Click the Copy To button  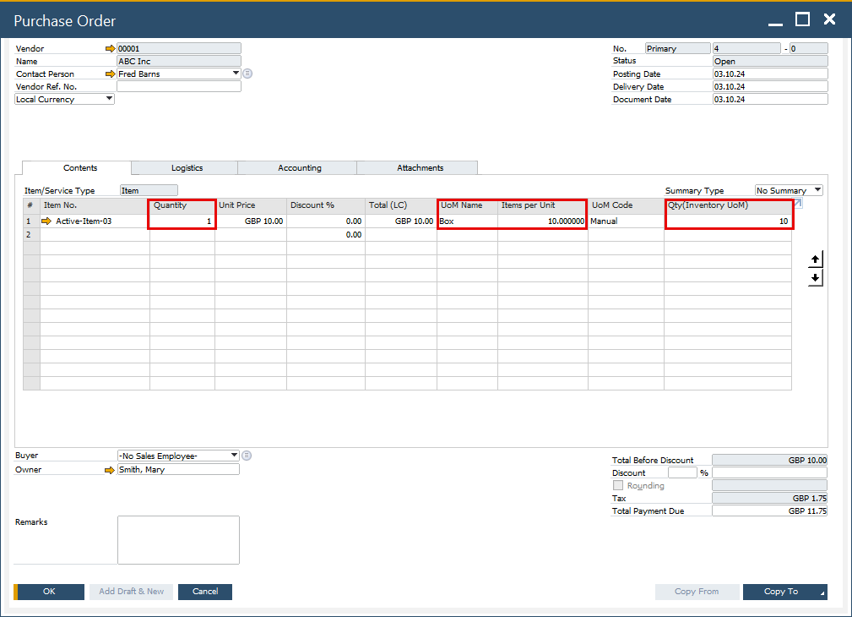click(x=784, y=592)
